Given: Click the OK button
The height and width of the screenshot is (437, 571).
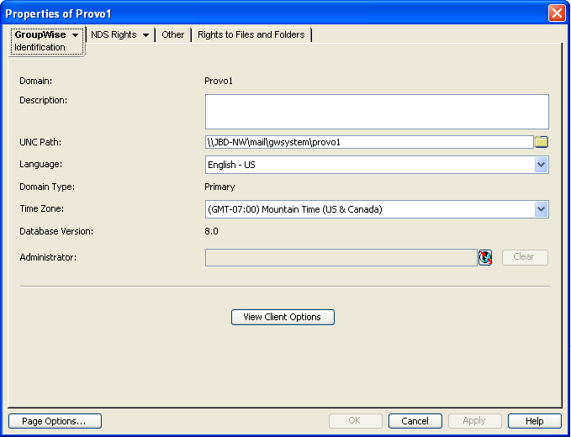Looking at the screenshot, I should (x=356, y=421).
